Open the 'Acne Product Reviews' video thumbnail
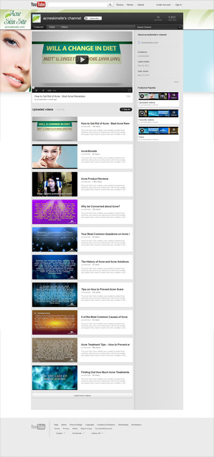214x457 pixels. tap(55, 184)
